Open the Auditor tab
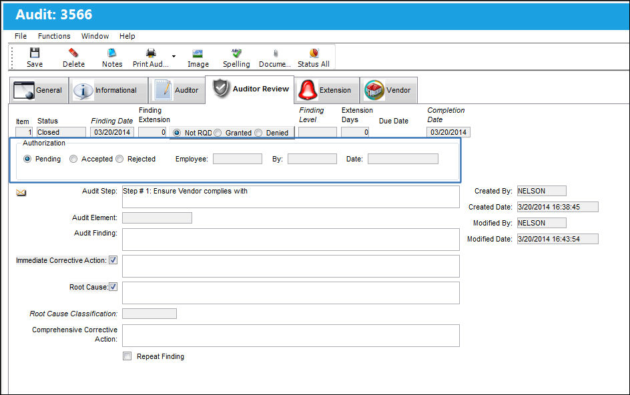630x395 pixels. coord(177,90)
